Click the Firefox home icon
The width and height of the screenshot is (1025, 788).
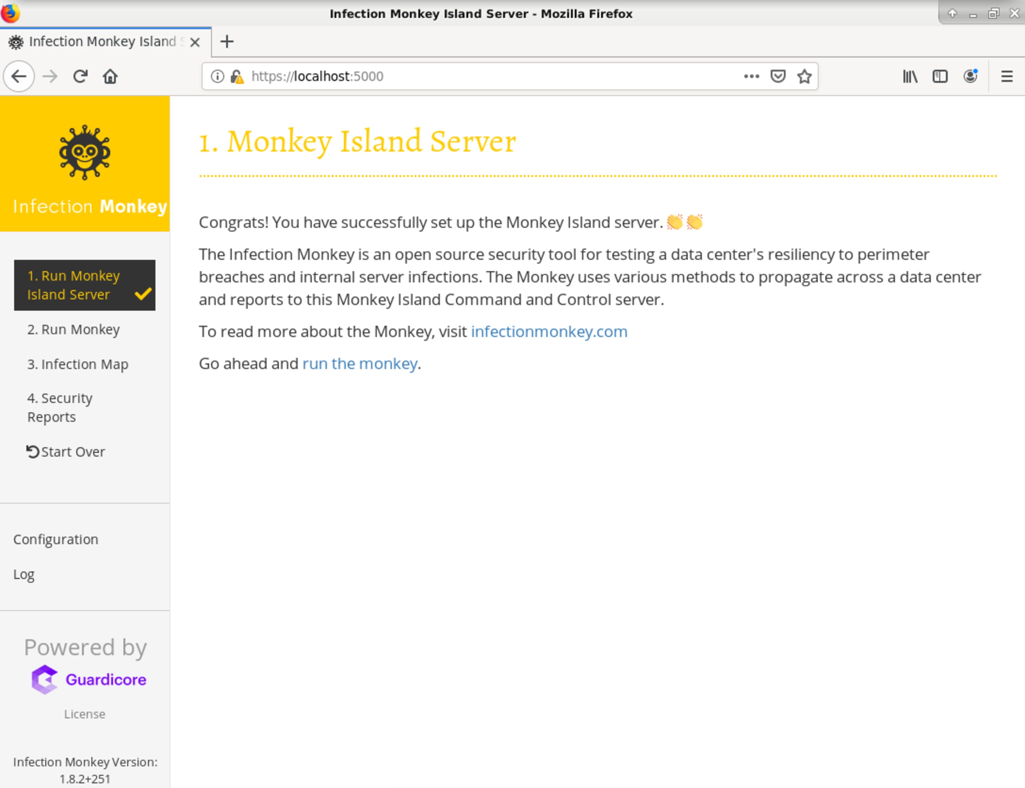tap(110, 76)
